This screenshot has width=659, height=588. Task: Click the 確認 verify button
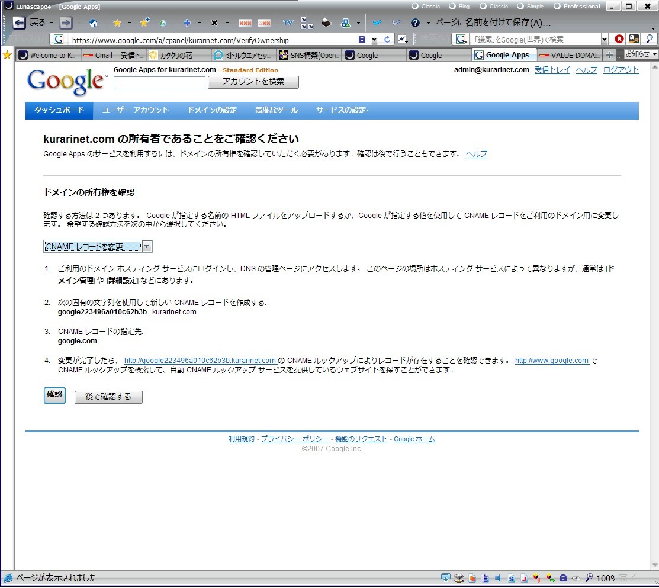[54, 395]
